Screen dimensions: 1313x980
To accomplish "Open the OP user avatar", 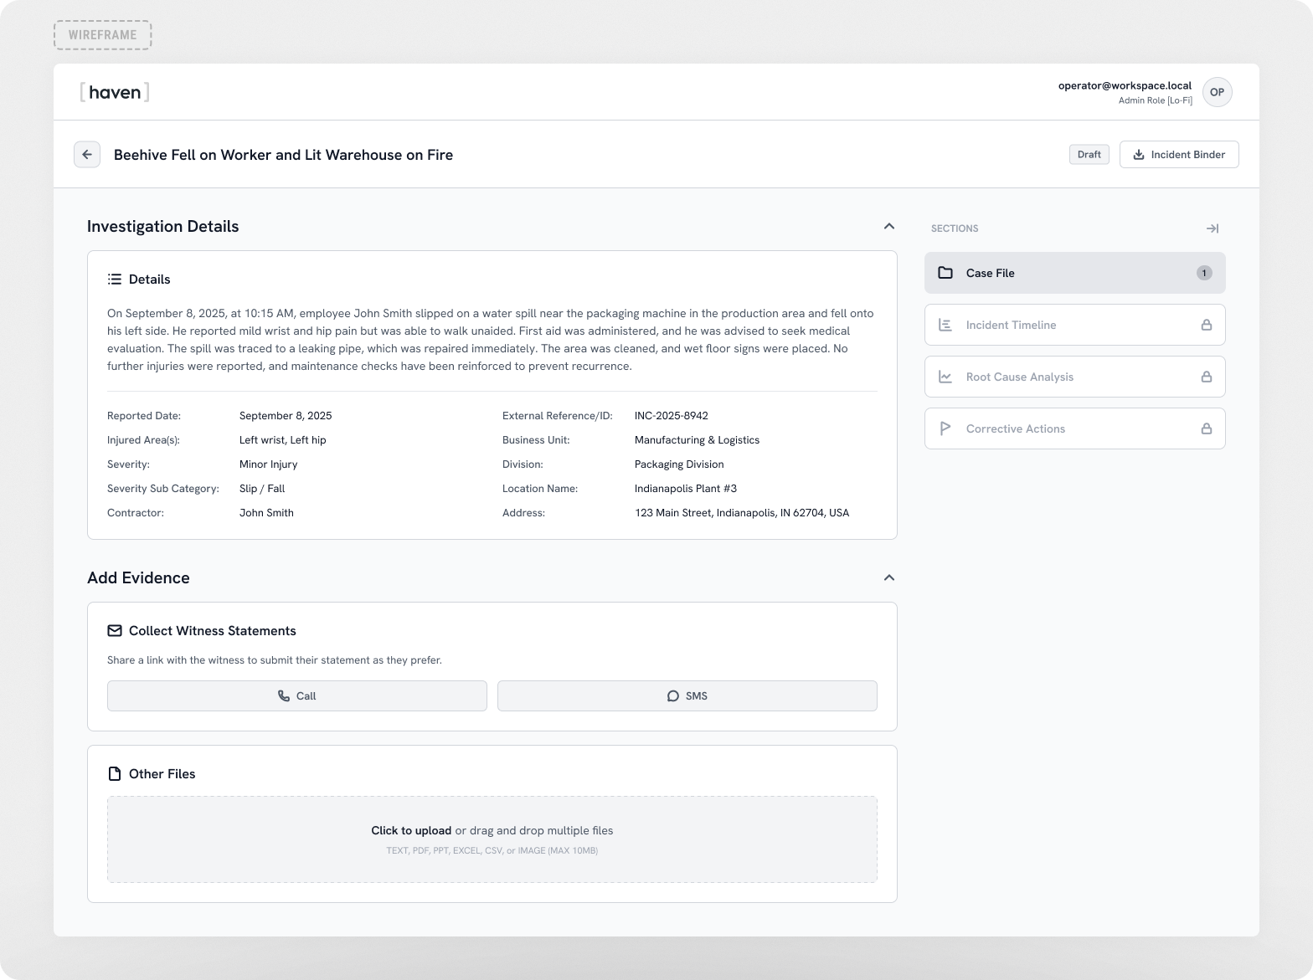I will (1217, 92).
